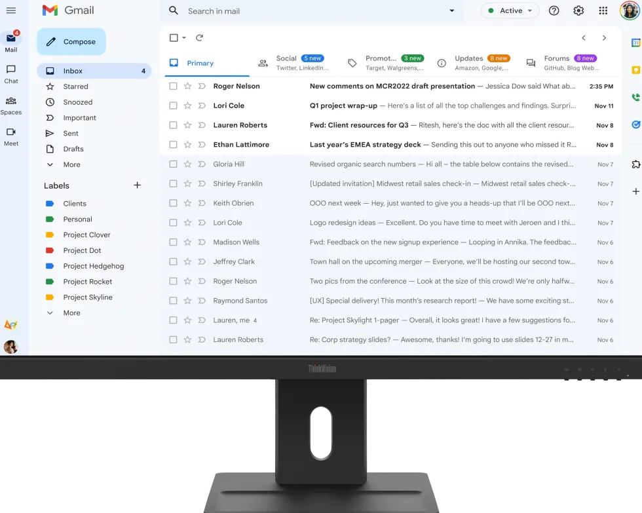
Task: Go to the newer messages arrow
Action: pos(584,37)
